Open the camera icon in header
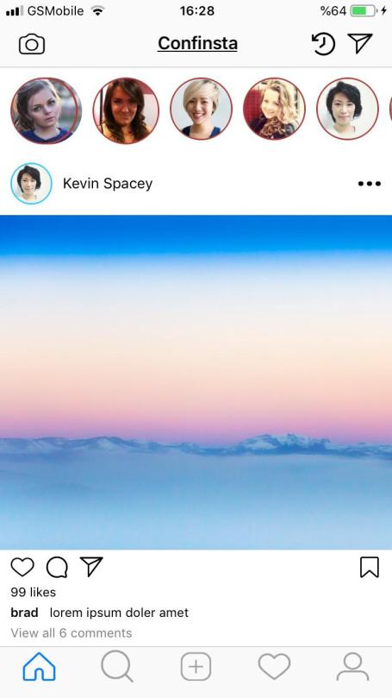The height and width of the screenshot is (698, 392). (32, 44)
